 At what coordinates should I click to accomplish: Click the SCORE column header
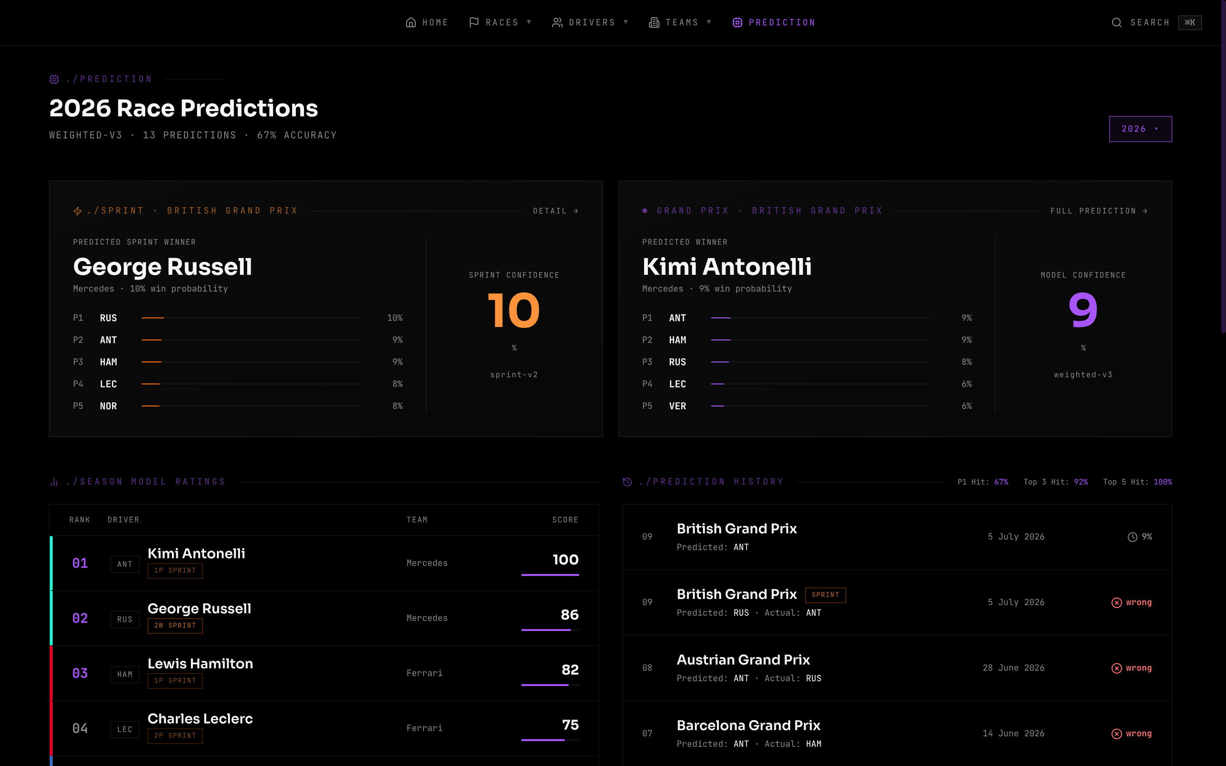pos(565,520)
